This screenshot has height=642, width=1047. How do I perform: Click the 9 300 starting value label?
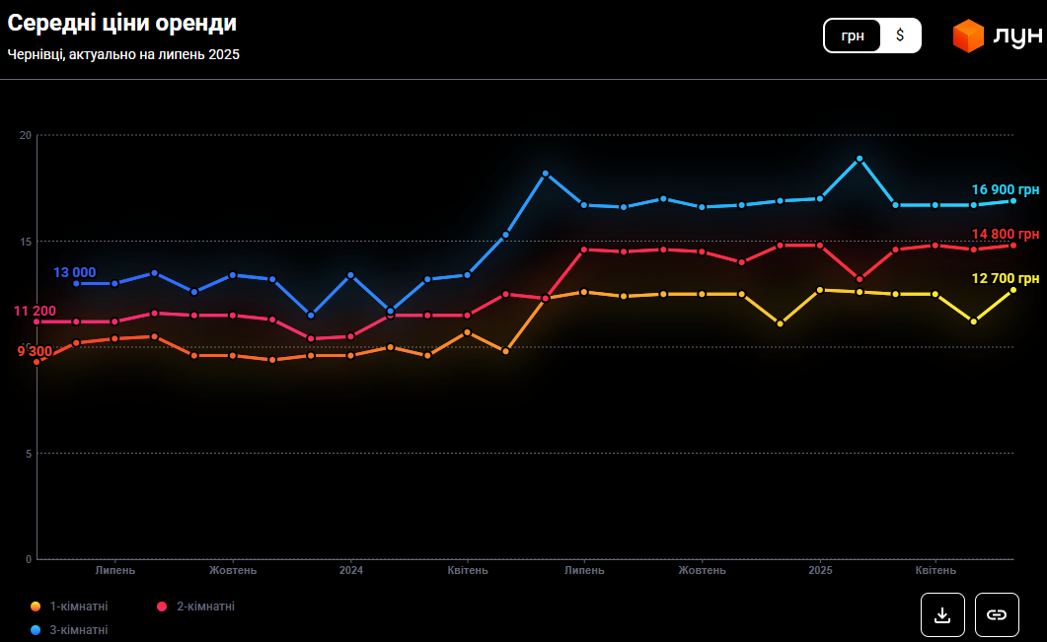pyautogui.click(x=35, y=351)
